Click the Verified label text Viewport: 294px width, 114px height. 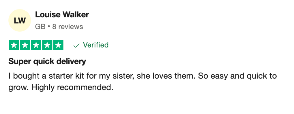click(95, 45)
